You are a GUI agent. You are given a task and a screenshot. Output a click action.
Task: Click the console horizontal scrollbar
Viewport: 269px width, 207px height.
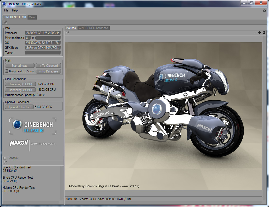(x=31, y=202)
